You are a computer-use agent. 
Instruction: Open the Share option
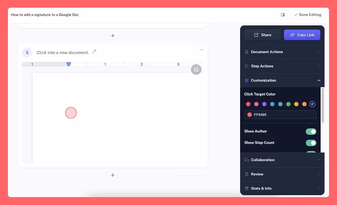[262, 35]
